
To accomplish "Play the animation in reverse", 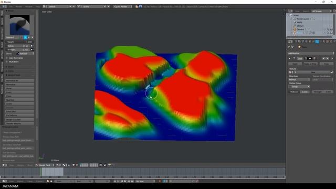I will click(122, 181).
